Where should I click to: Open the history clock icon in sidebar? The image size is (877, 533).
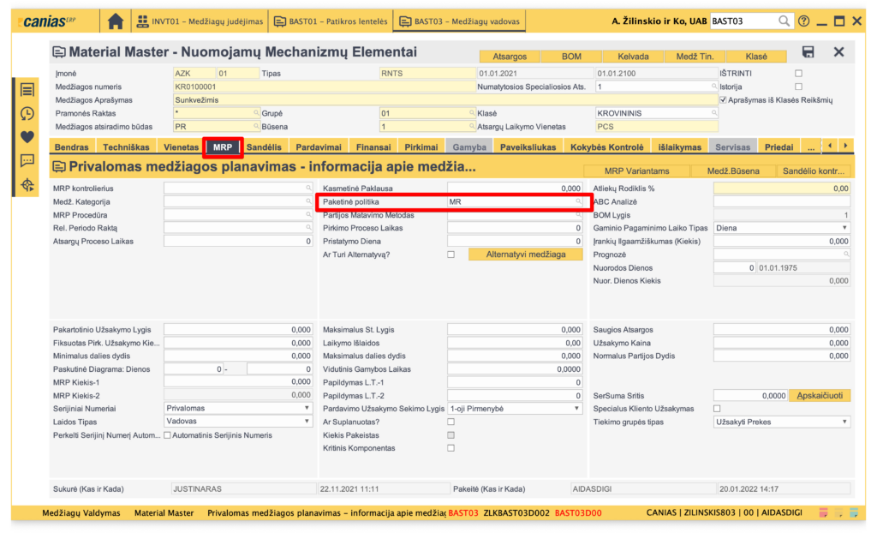point(27,113)
